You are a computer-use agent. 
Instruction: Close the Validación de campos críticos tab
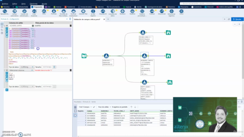(x=104, y=19)
